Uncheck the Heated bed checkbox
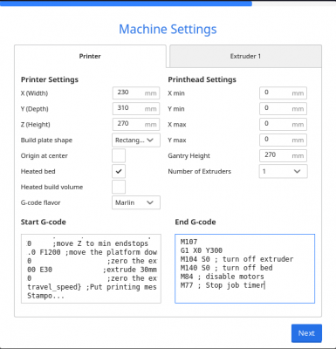 click(x=119, y=171)
